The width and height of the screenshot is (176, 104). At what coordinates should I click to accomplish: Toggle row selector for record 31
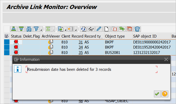7,42
